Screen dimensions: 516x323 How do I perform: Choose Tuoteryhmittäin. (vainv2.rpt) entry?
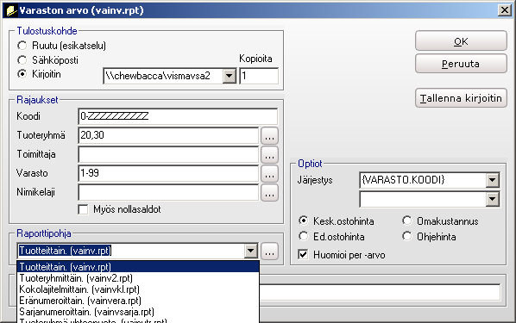[x=138, y=278]
